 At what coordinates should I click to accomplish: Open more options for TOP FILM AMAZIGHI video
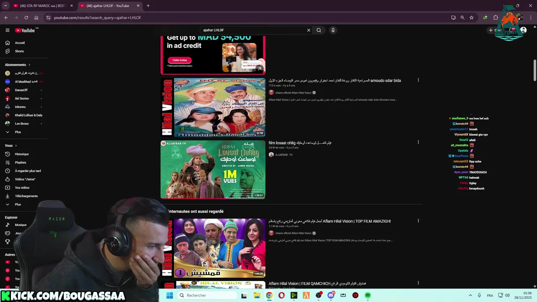(418, 221)
